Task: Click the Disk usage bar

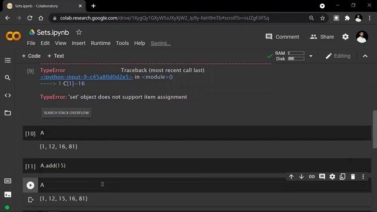Action: (296, 59)
